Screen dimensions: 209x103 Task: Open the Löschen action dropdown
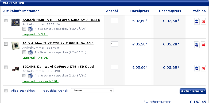pos(92,91)
